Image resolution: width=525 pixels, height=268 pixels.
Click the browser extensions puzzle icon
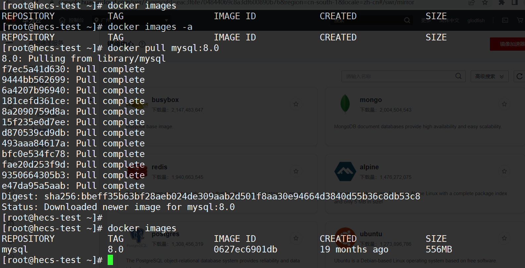501,3
